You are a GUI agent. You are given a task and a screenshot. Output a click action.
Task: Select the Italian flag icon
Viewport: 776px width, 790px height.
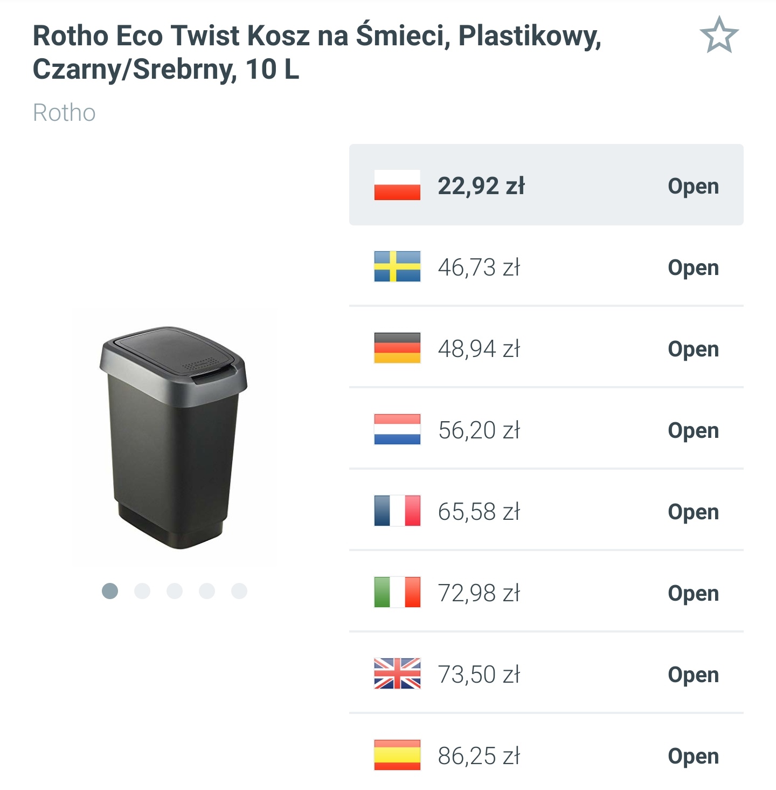pyautogui.click(x=396, y=593)
